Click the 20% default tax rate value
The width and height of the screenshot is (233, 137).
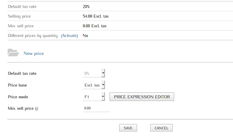(x=86, y=6)
